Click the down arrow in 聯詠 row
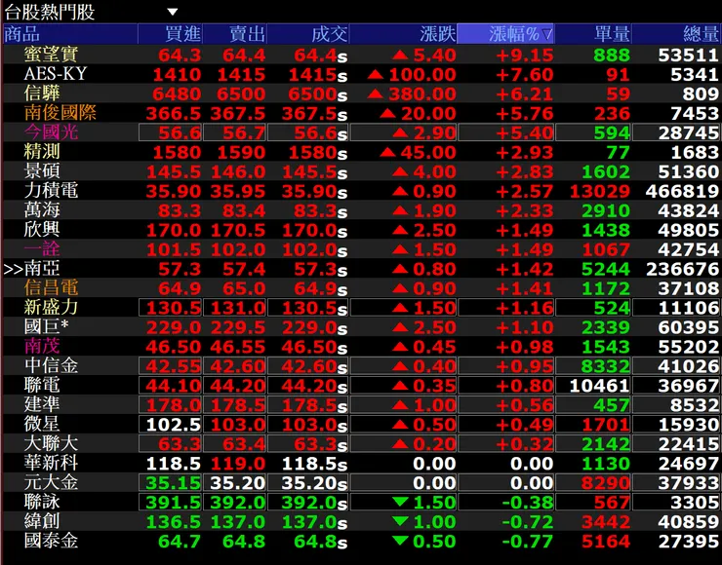Screen dimensions: 722x565 (x=401, y=502)
